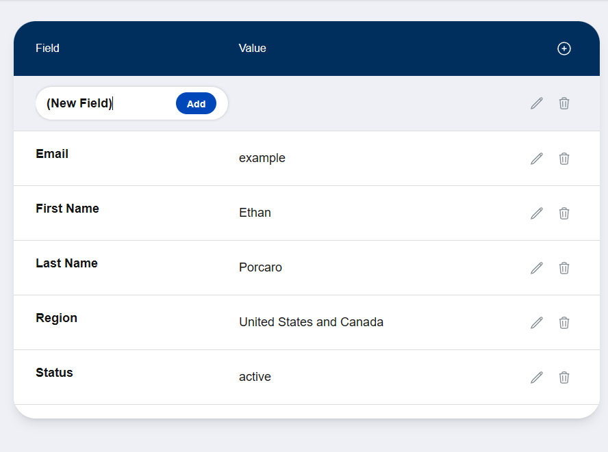Screen dimensions: 608x452
Task: Edit the Region field value
Action: (x=536, y=322)
